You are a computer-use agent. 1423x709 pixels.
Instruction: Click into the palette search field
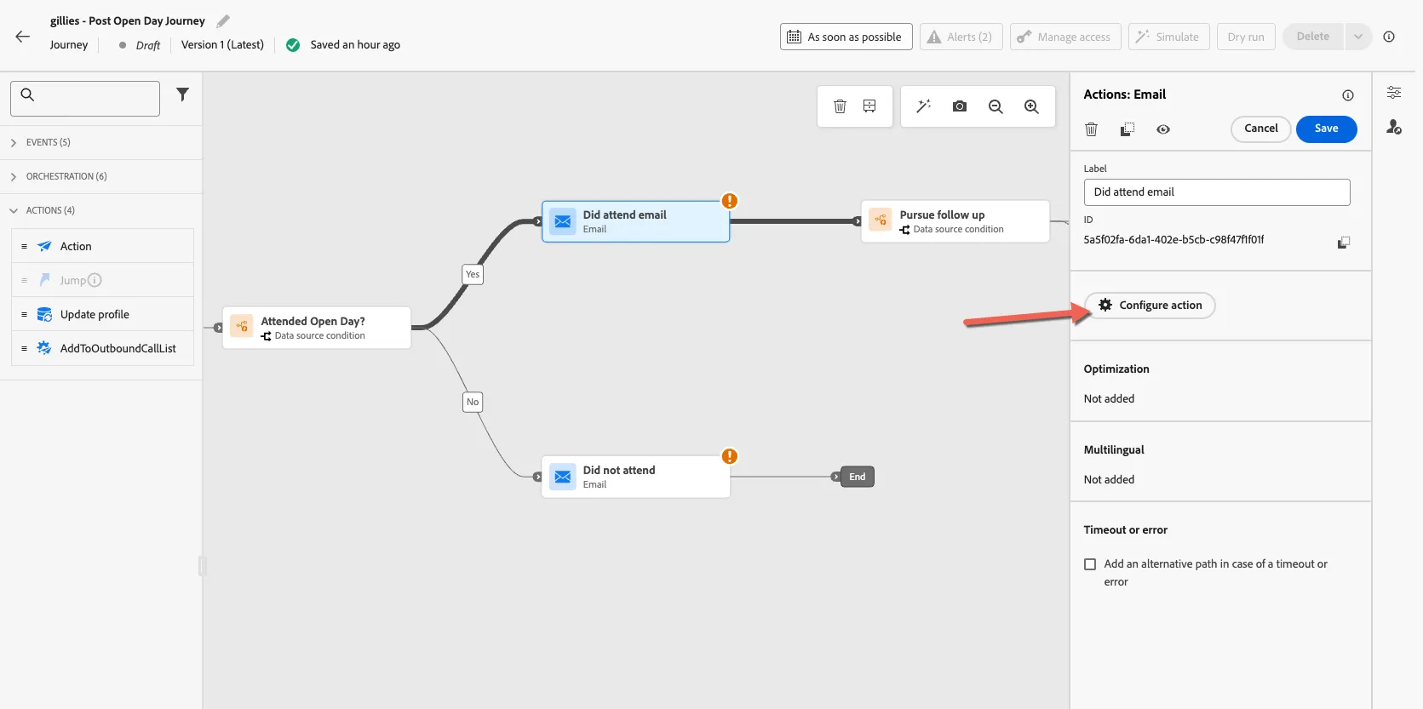85,99
